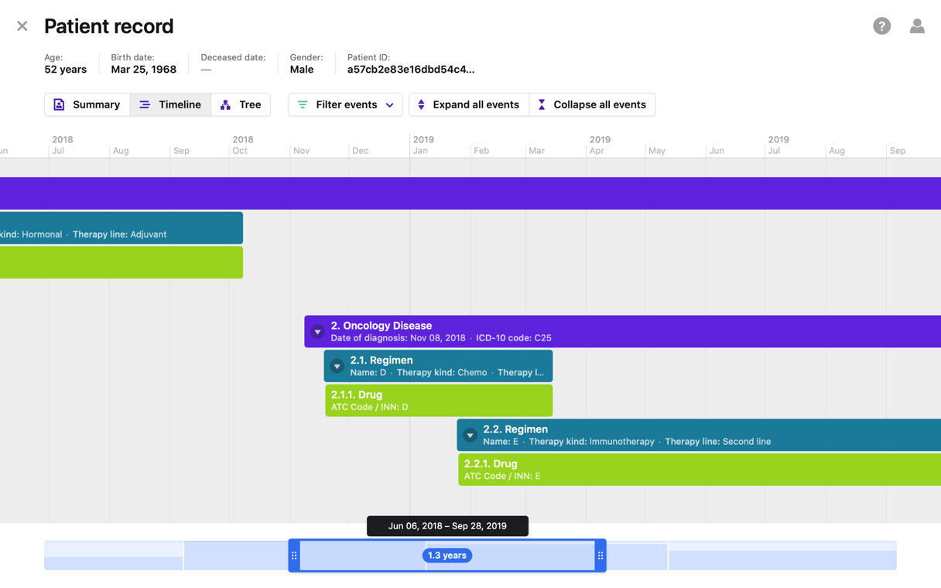Click the Expand all events arrows icon

pos(421,104)
